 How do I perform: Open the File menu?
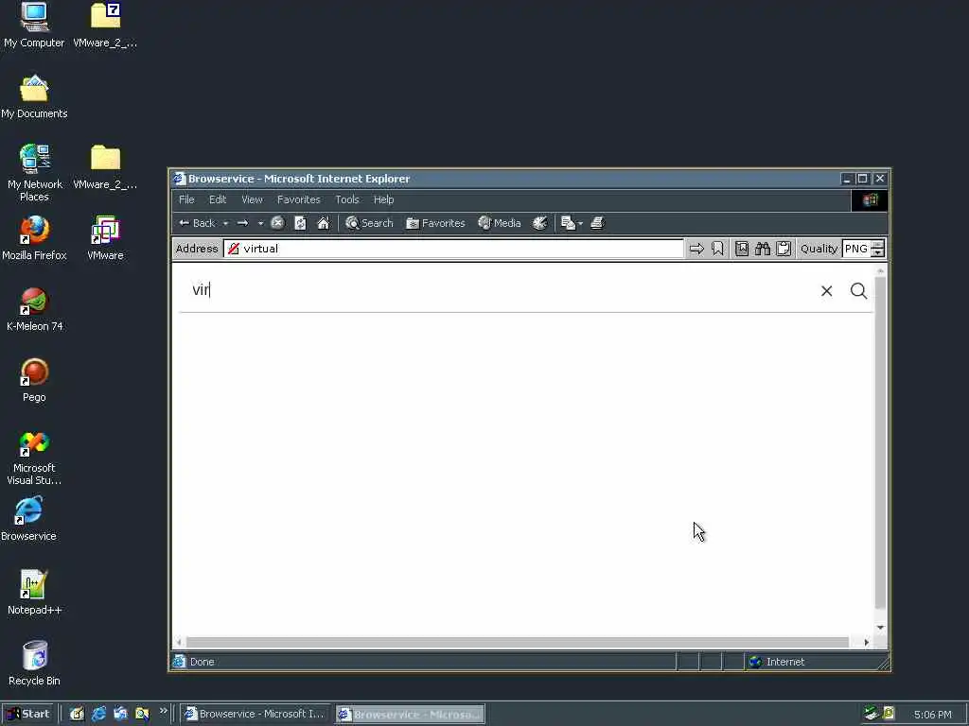coord(186,199)
